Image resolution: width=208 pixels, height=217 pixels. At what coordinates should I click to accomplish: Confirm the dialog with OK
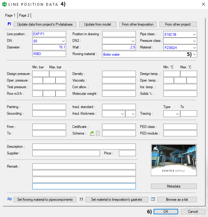click(x=166, y=212)
